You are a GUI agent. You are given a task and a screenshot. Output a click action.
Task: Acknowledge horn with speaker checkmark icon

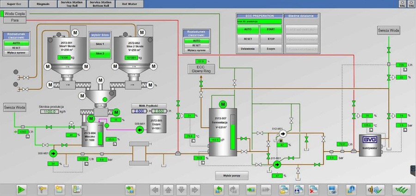(375, 190)
